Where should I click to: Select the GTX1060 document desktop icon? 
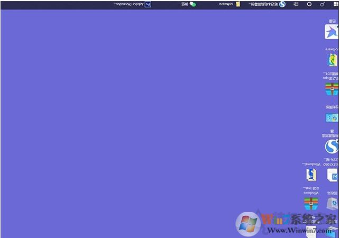tap(333, 175)
